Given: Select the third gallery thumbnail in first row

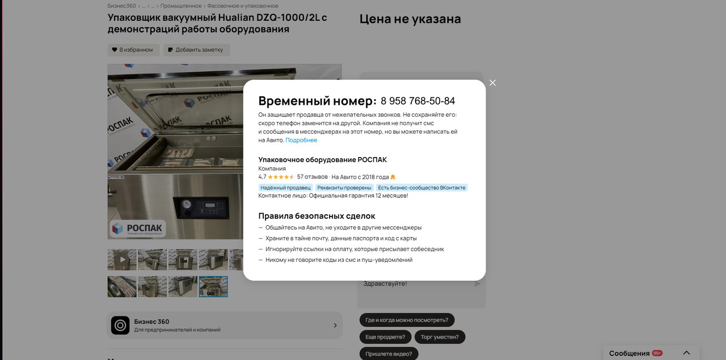Looking at the screenshot, I should pyautogui.click(x=183, y=260).
